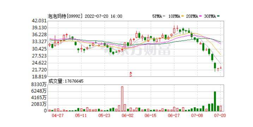Click the 5PMA legend label
This screenshot has height=127, width=253.
pos(157,16)
